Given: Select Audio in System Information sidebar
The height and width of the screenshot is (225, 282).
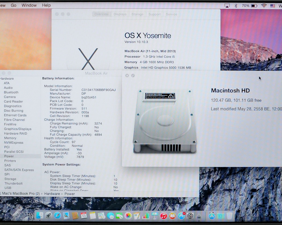Looking at the screenshot, I should click(x=8, y=88).
